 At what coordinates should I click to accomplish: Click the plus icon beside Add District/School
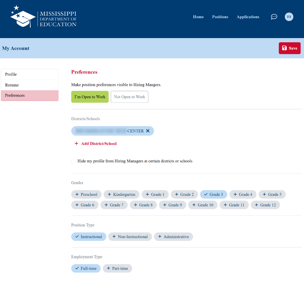(x=76, y=143)
